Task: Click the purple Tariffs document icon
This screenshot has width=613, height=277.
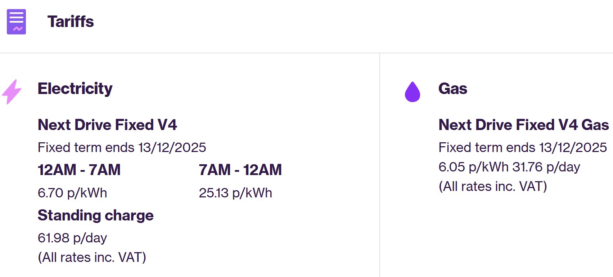Action: pos(16,22)
